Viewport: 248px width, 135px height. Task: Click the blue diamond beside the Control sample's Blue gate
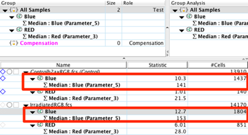pyautogui.click(x=3, y=78)
